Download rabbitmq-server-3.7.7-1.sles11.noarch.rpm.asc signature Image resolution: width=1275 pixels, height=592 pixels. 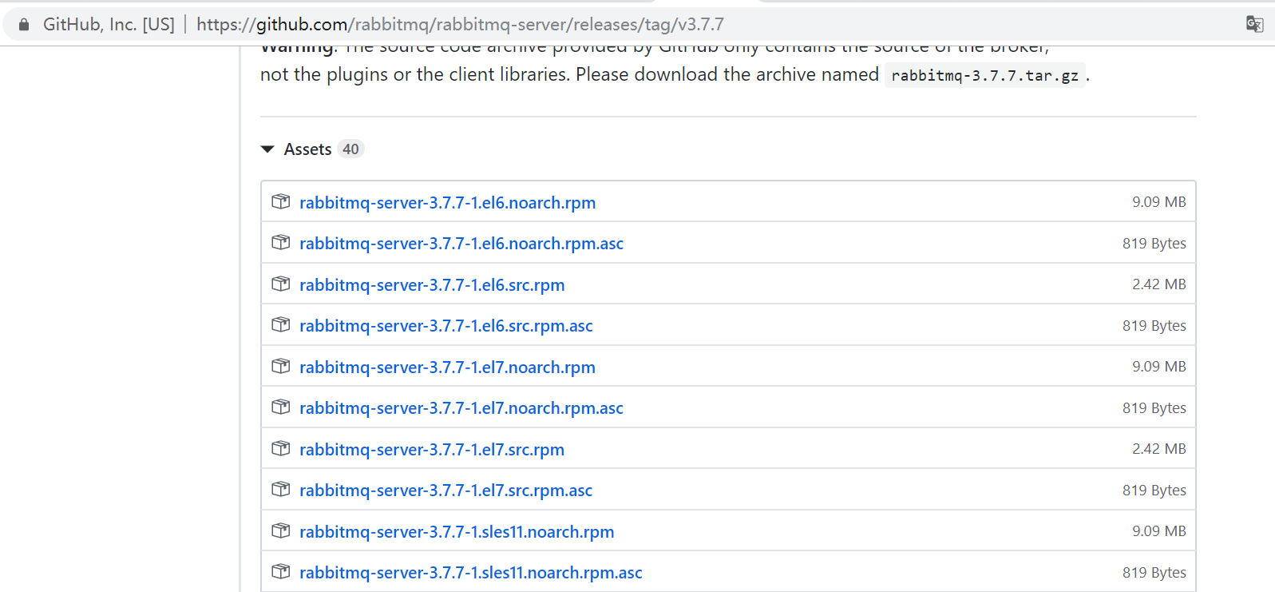click(x=471, y=573)
